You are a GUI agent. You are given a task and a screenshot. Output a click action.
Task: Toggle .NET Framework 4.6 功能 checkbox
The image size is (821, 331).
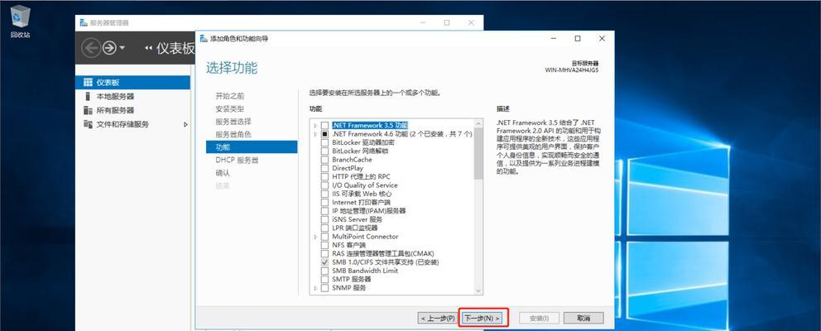[x=325, y=134]
